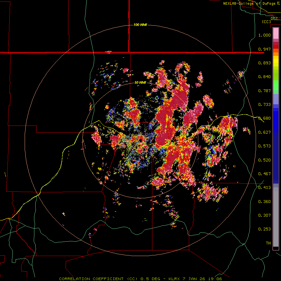The image size is (281, 281).
Task: Click the [CC] color scale label
Action: tap(266, 22)
